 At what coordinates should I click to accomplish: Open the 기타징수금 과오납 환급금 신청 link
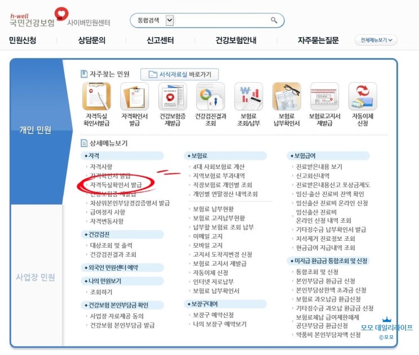335,308
